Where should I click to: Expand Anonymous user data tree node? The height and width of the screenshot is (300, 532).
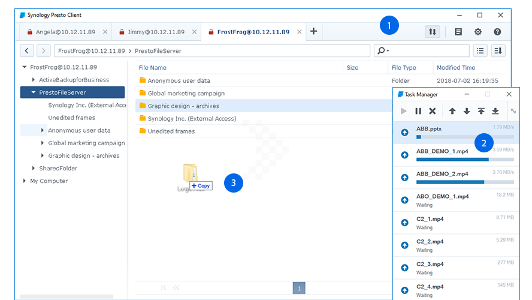coord(42,130)
